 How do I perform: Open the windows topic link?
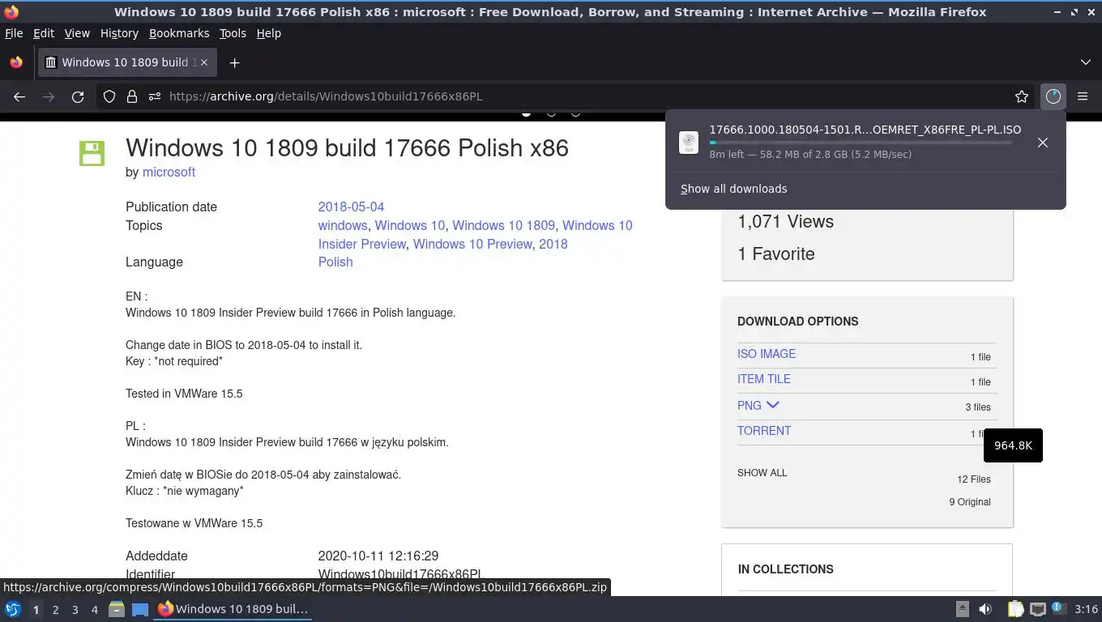pos(343,225)
